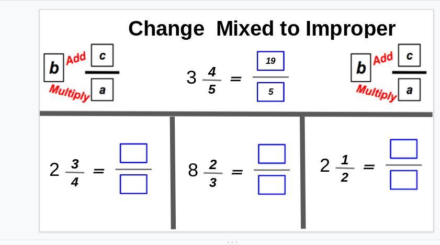
Task: Select the whole number 8 in 8 2/3
Action: pos(193,170)
